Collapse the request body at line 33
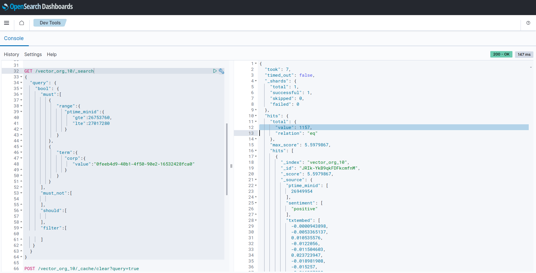Image resolution: width=536 pixels, height=273 pixels. [x=21, y=77]
